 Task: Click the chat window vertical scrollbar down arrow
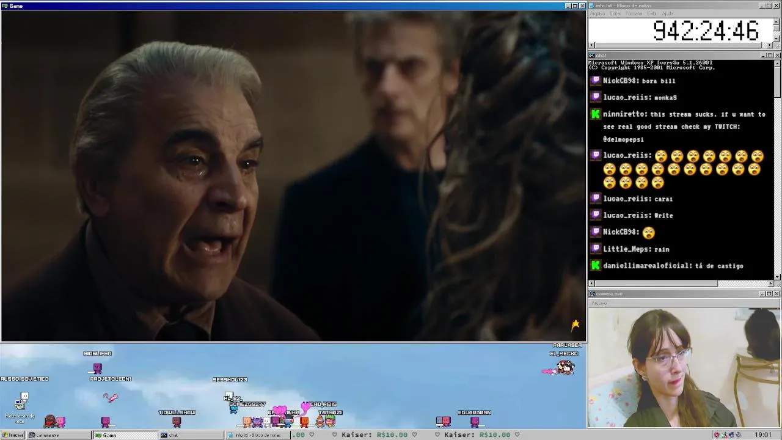[777, 277]
